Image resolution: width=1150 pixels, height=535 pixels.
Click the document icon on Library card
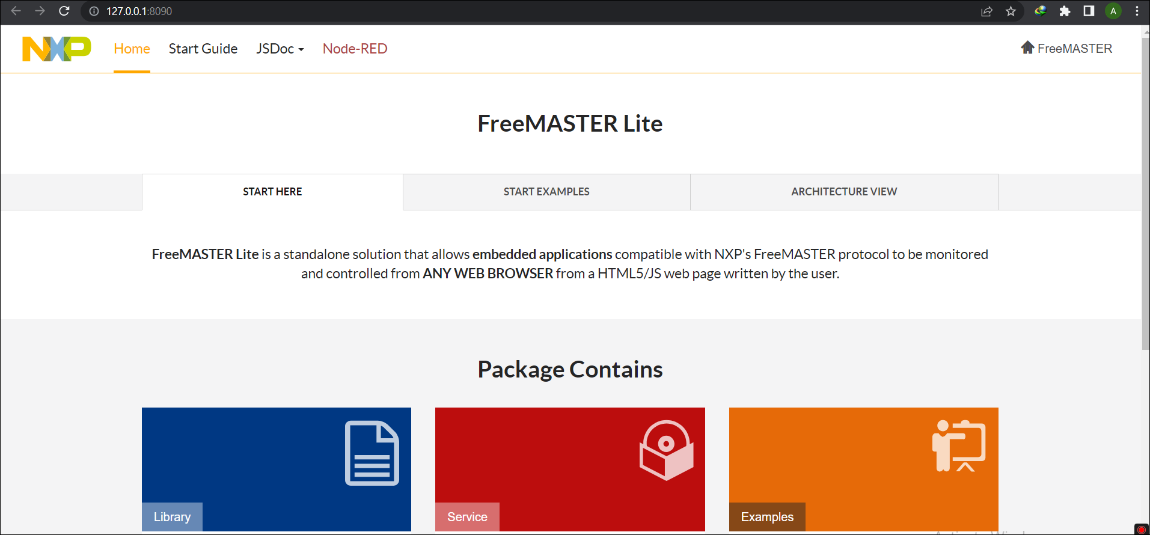click(x=372, y=453)
